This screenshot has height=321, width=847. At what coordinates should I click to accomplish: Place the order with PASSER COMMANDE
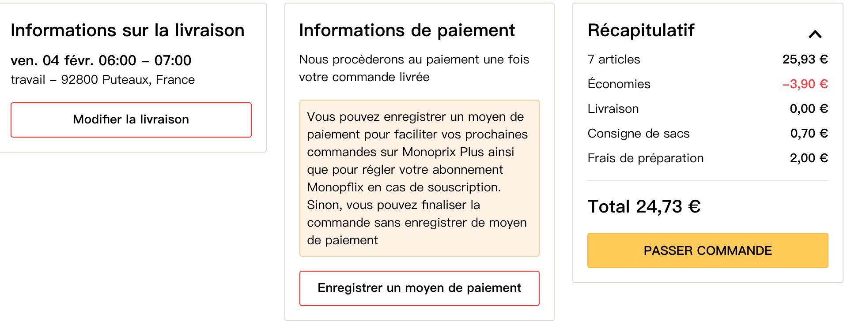point(707,250)
